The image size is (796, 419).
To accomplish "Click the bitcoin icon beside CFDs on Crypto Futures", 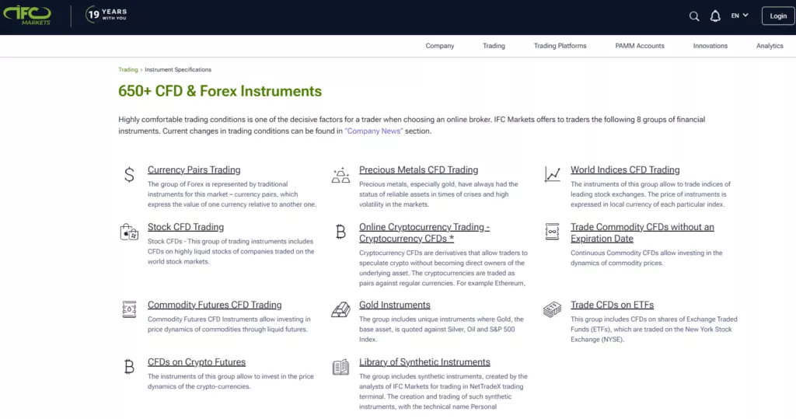I will 129,367.
